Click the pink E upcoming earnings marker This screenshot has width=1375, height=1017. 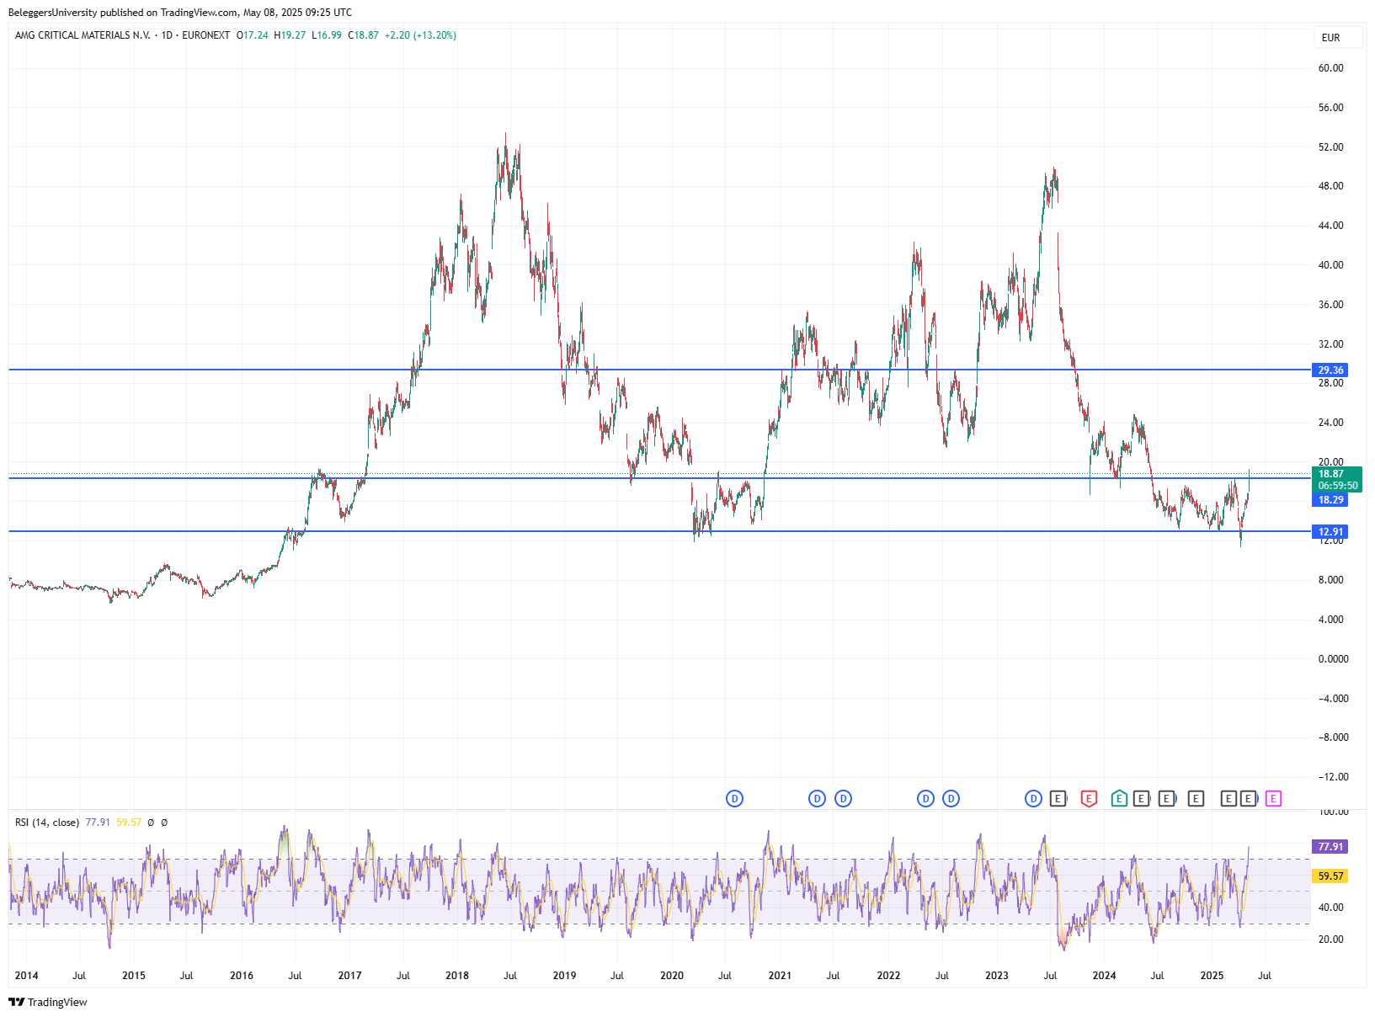click(x=1273, y=798)
